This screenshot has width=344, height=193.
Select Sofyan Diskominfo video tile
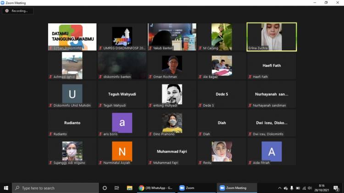[72, 37]
